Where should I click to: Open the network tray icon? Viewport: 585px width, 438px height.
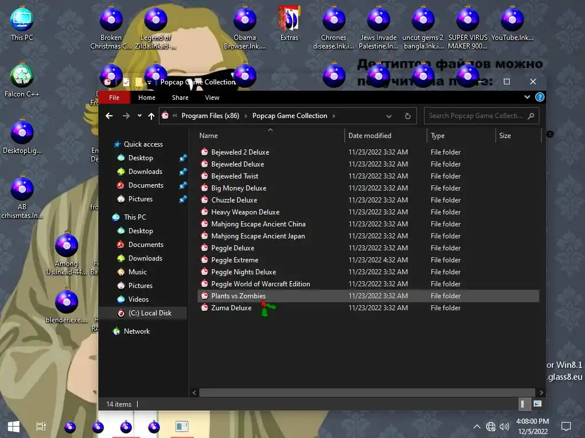[x=491, y=427]
